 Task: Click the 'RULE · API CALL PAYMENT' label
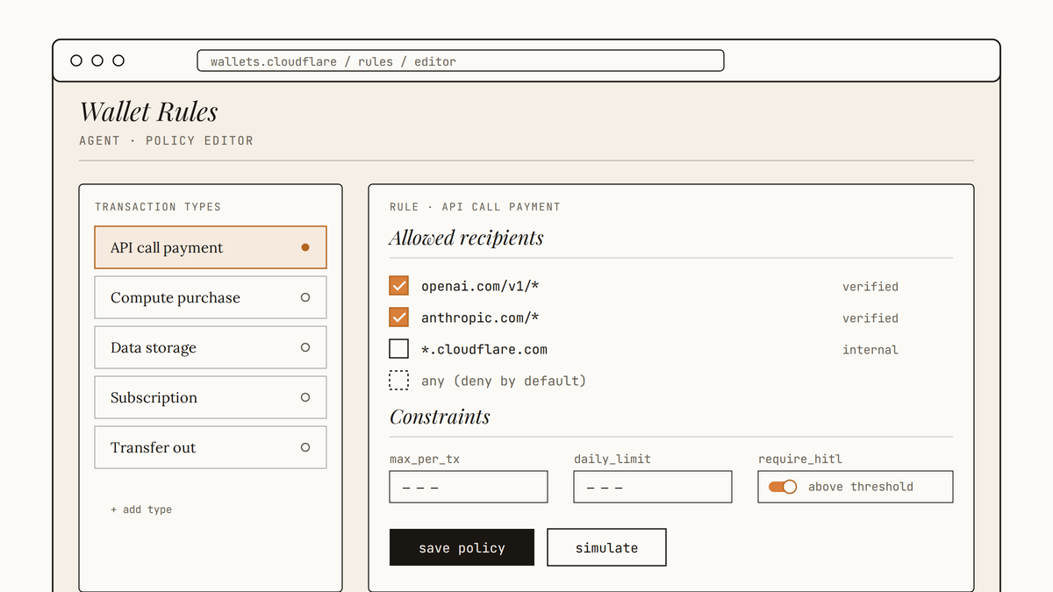coord(475,207)
